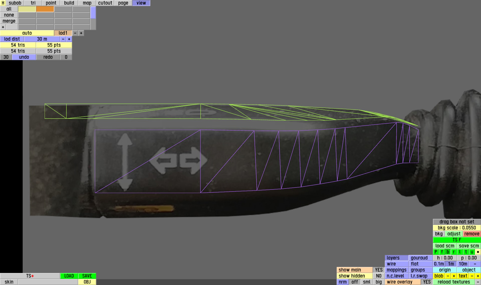Select the orange layer color cell

click(45, 9)
